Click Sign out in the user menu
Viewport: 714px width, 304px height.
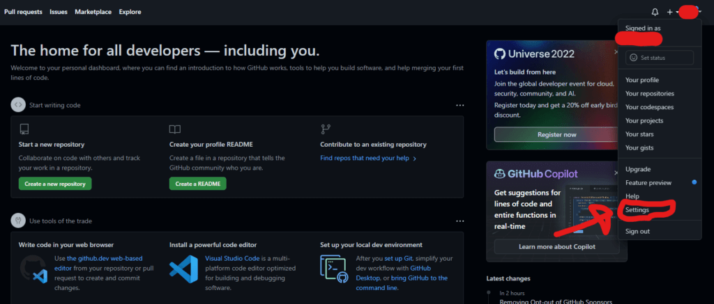pyautogui.click(x=637, y=231)
